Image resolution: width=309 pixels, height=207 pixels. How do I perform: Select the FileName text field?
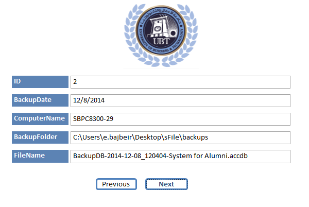[x=180, y=157]
